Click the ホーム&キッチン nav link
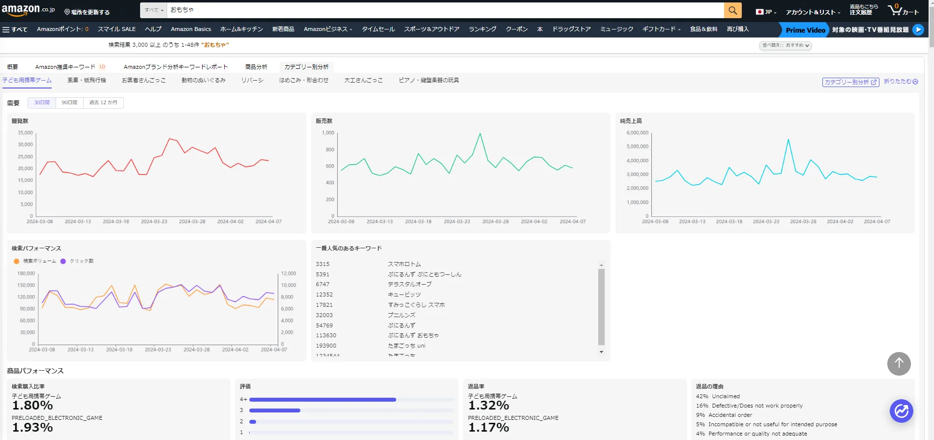This screenshot has width=934, height=440. (241, 29)
